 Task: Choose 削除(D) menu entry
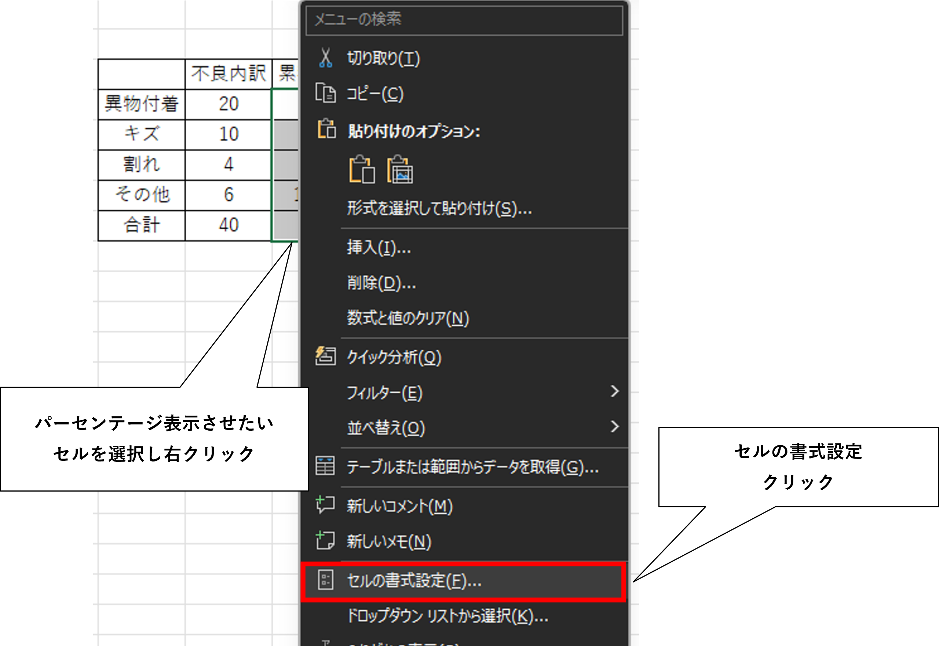click(x=381, y=282)
